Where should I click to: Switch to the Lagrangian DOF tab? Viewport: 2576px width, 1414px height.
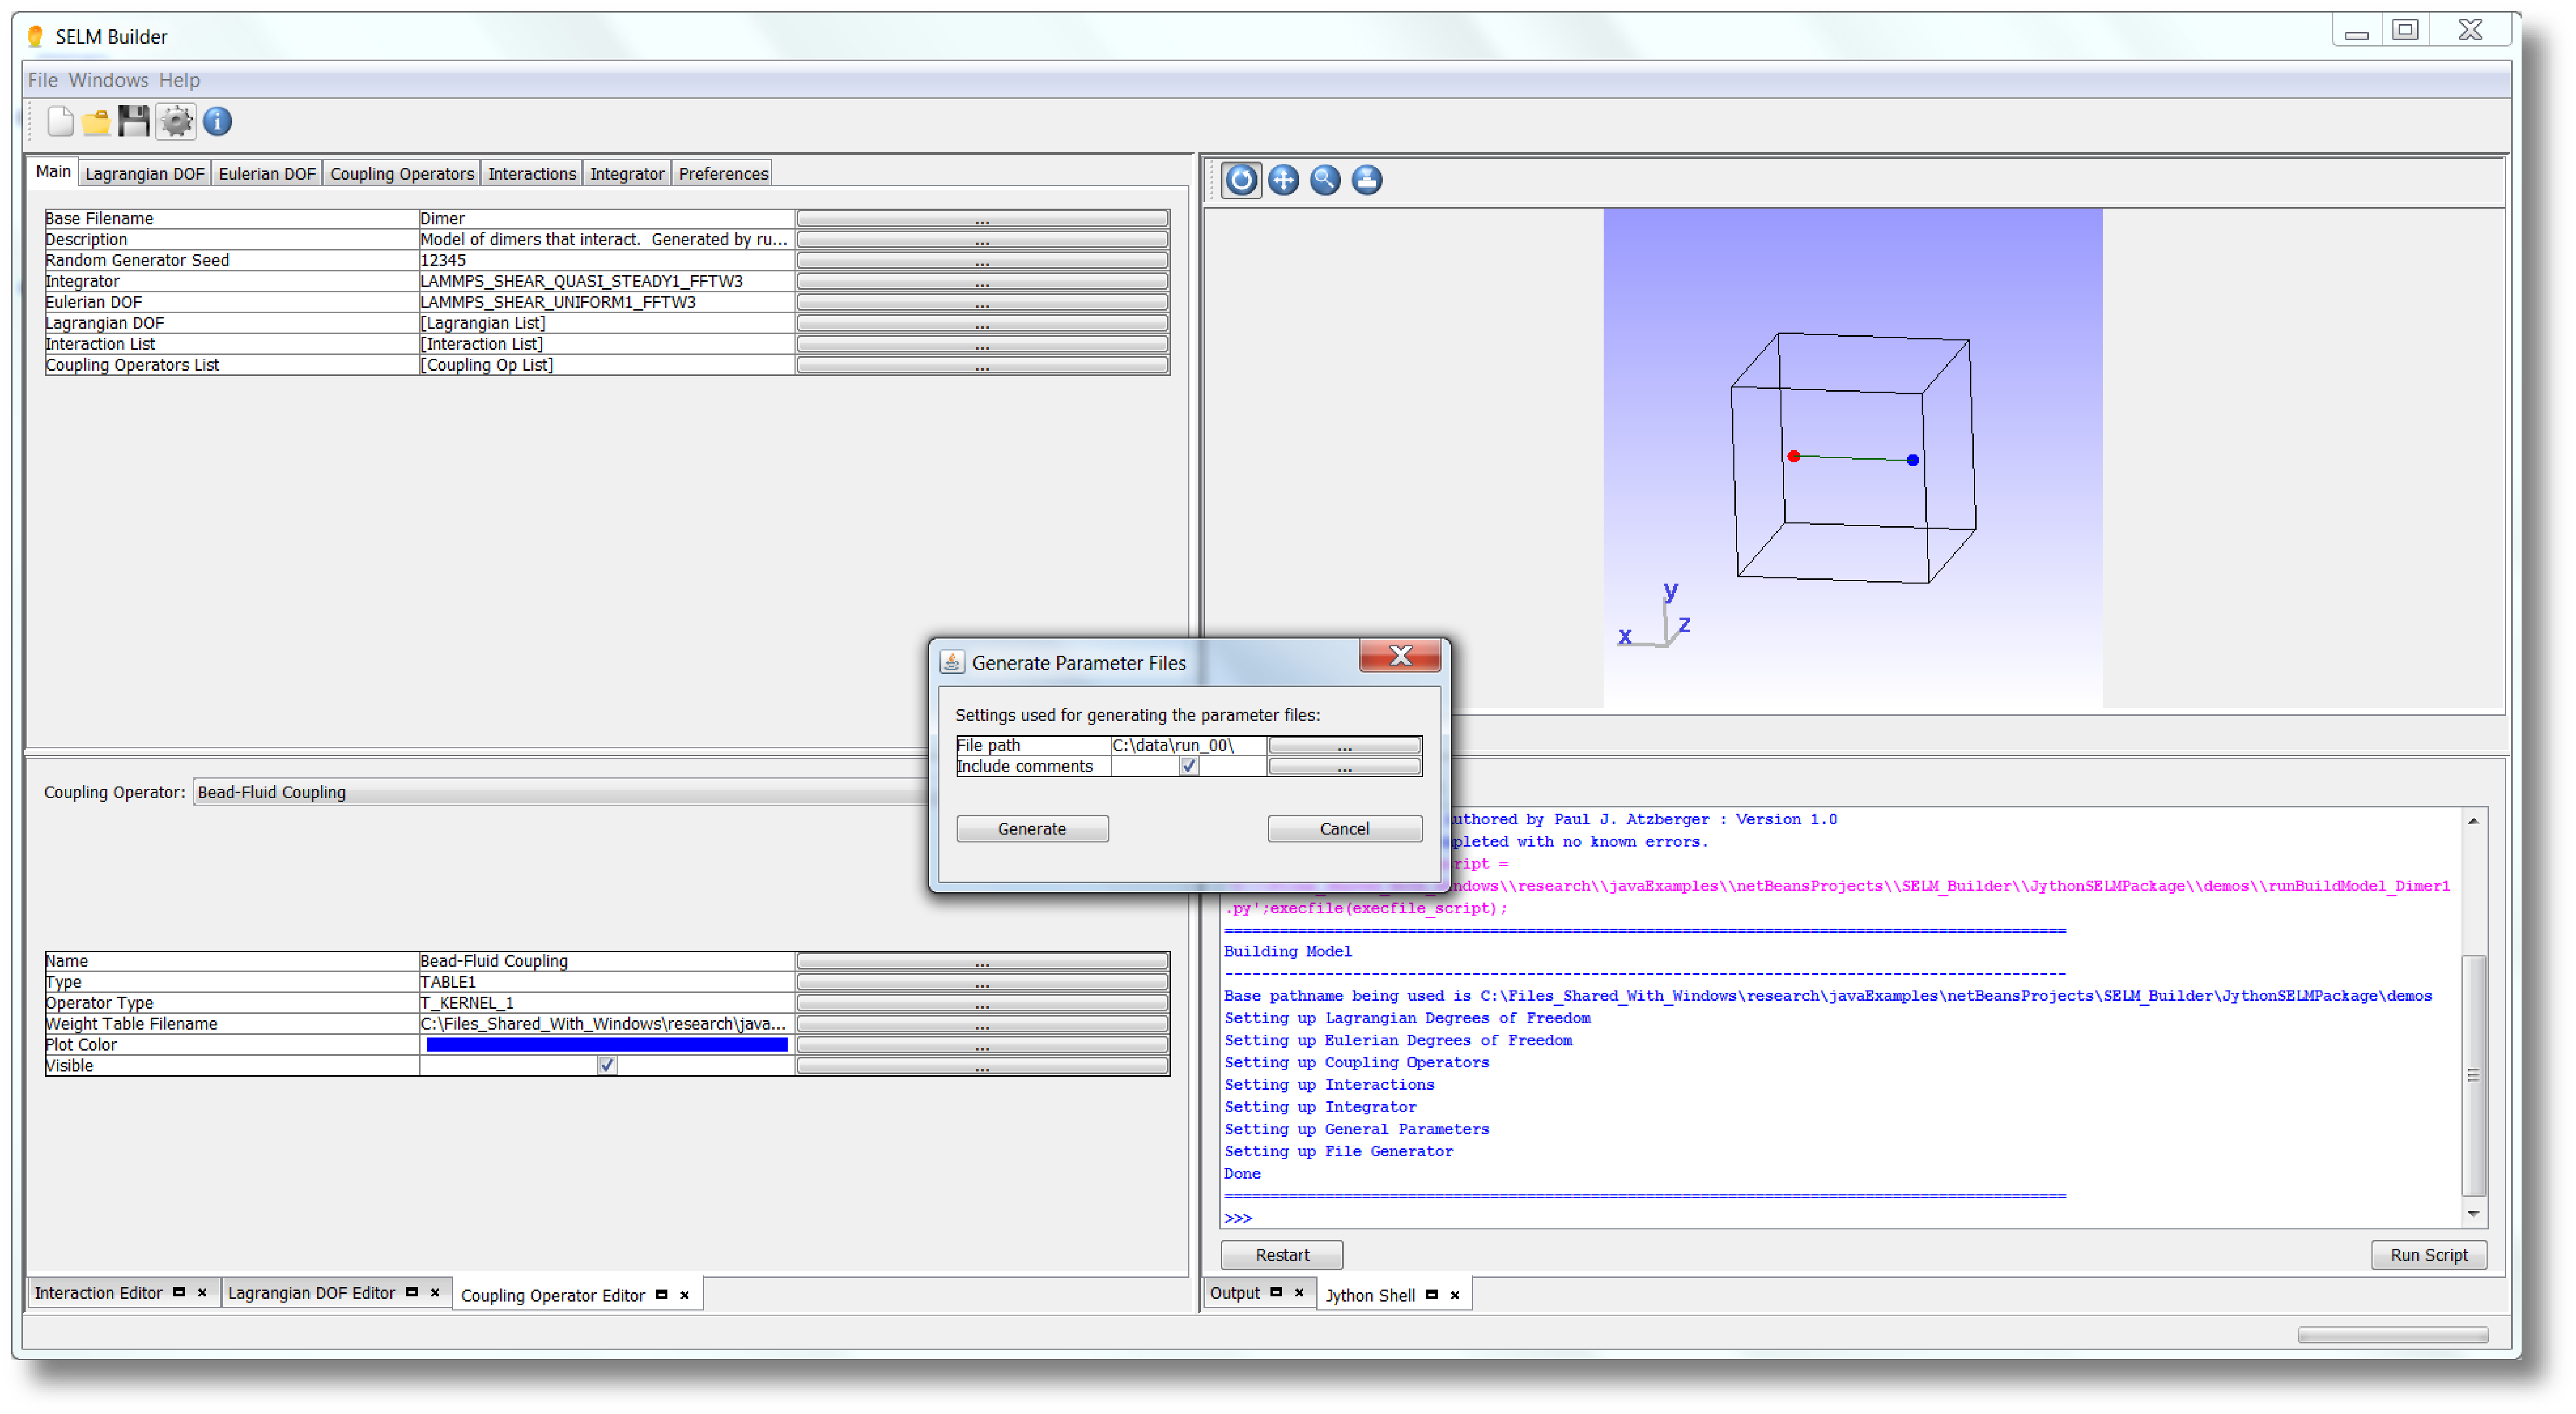(x=144, y=174)
